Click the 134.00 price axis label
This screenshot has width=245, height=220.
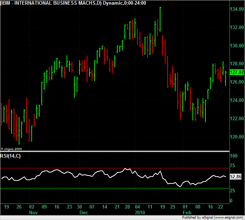coord(237,9)
